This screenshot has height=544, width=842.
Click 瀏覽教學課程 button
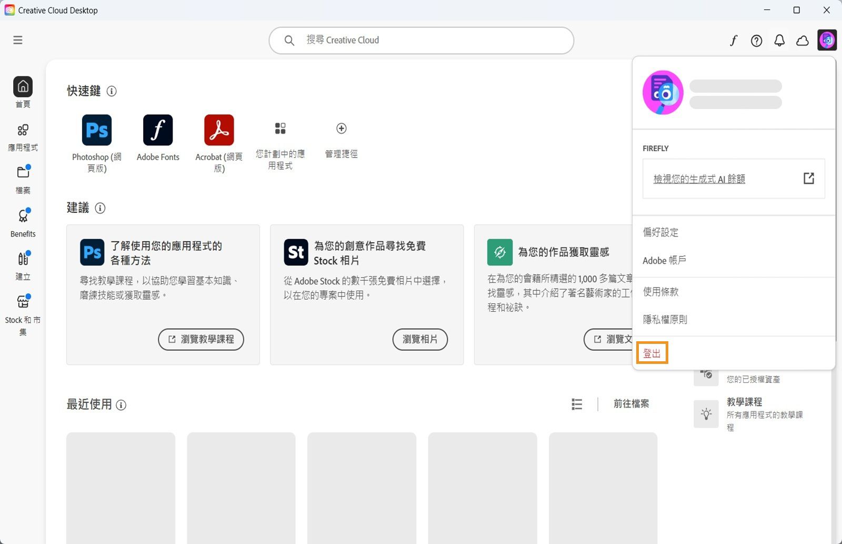(201, 339)
